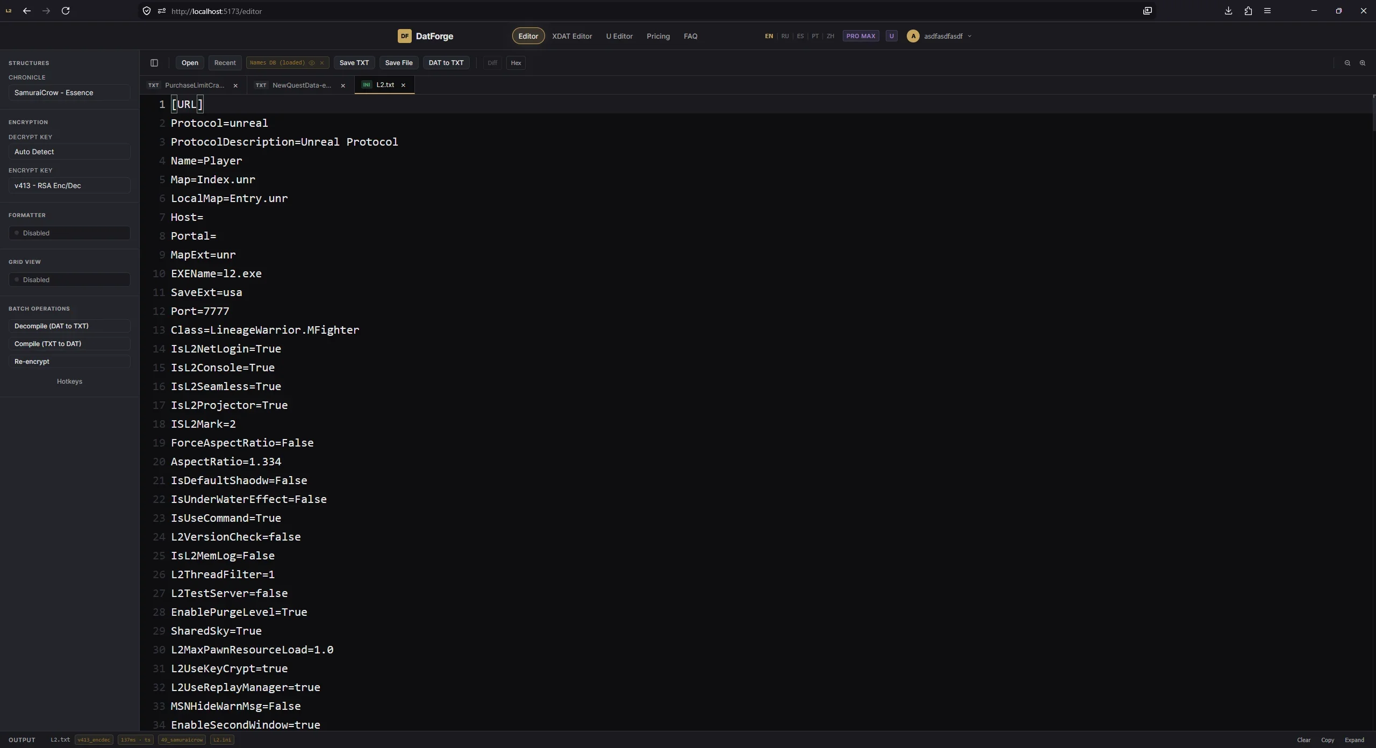Click the shield tracking protection icon

pyautogui.click(x=147, y=11)
